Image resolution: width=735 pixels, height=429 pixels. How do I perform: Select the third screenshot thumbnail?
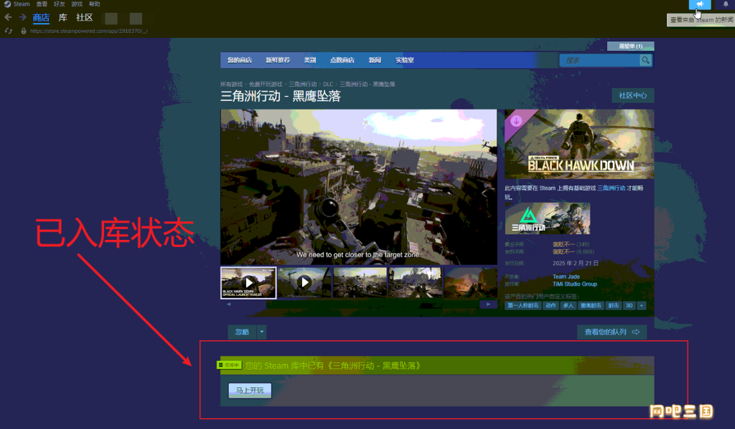point(360,282)
